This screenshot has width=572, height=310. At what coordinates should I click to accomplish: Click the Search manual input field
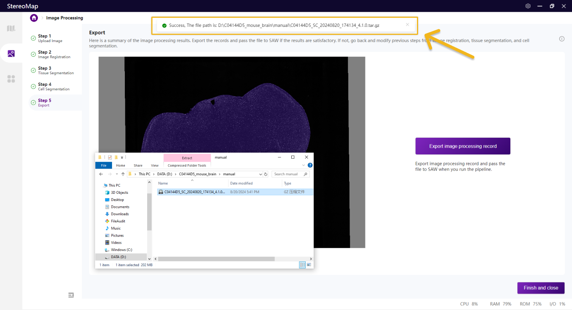pyautogui.click(x=288, y=174)
